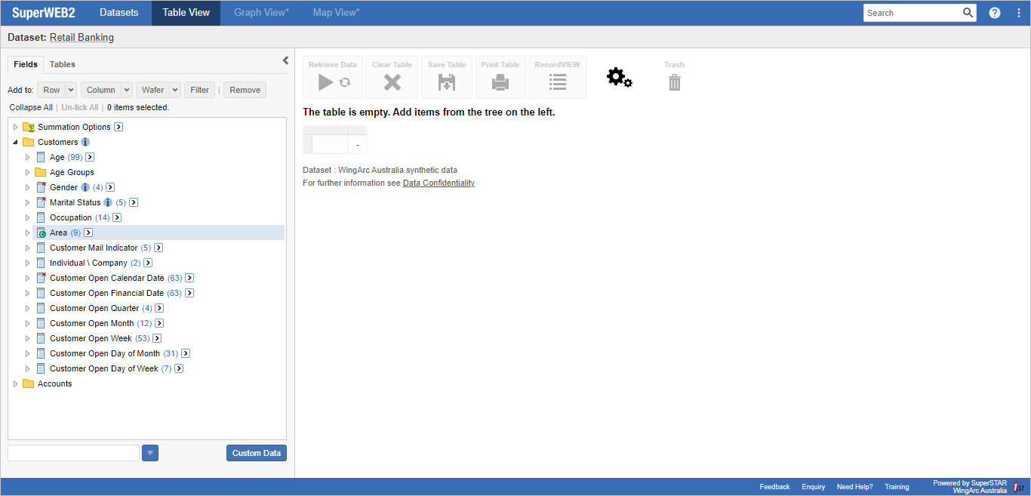
Task: Click the info icon next to Customers
Action: [x=85, y=142]
